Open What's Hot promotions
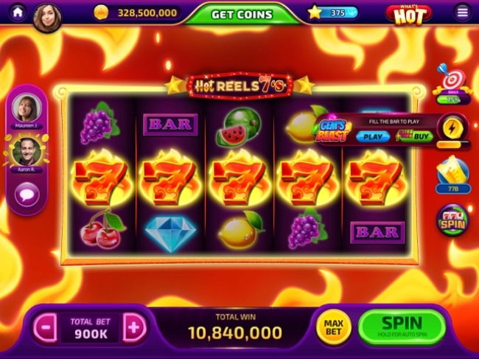This screenshot has height=359, width=479. pyautogui.click(x=409, y=15)
